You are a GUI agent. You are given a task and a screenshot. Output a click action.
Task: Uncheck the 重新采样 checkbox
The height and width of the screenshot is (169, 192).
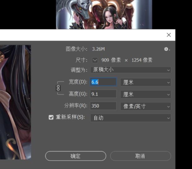coord(51,117)
